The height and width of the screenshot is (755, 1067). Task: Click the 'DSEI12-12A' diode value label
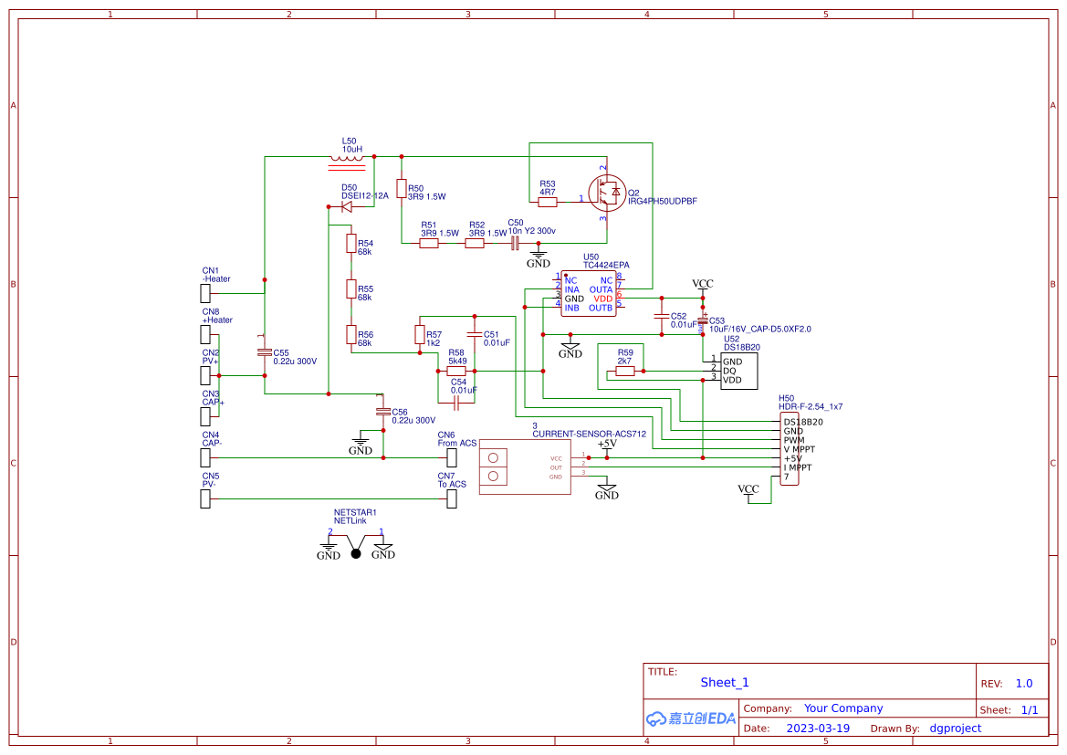[x=365, y=195]
